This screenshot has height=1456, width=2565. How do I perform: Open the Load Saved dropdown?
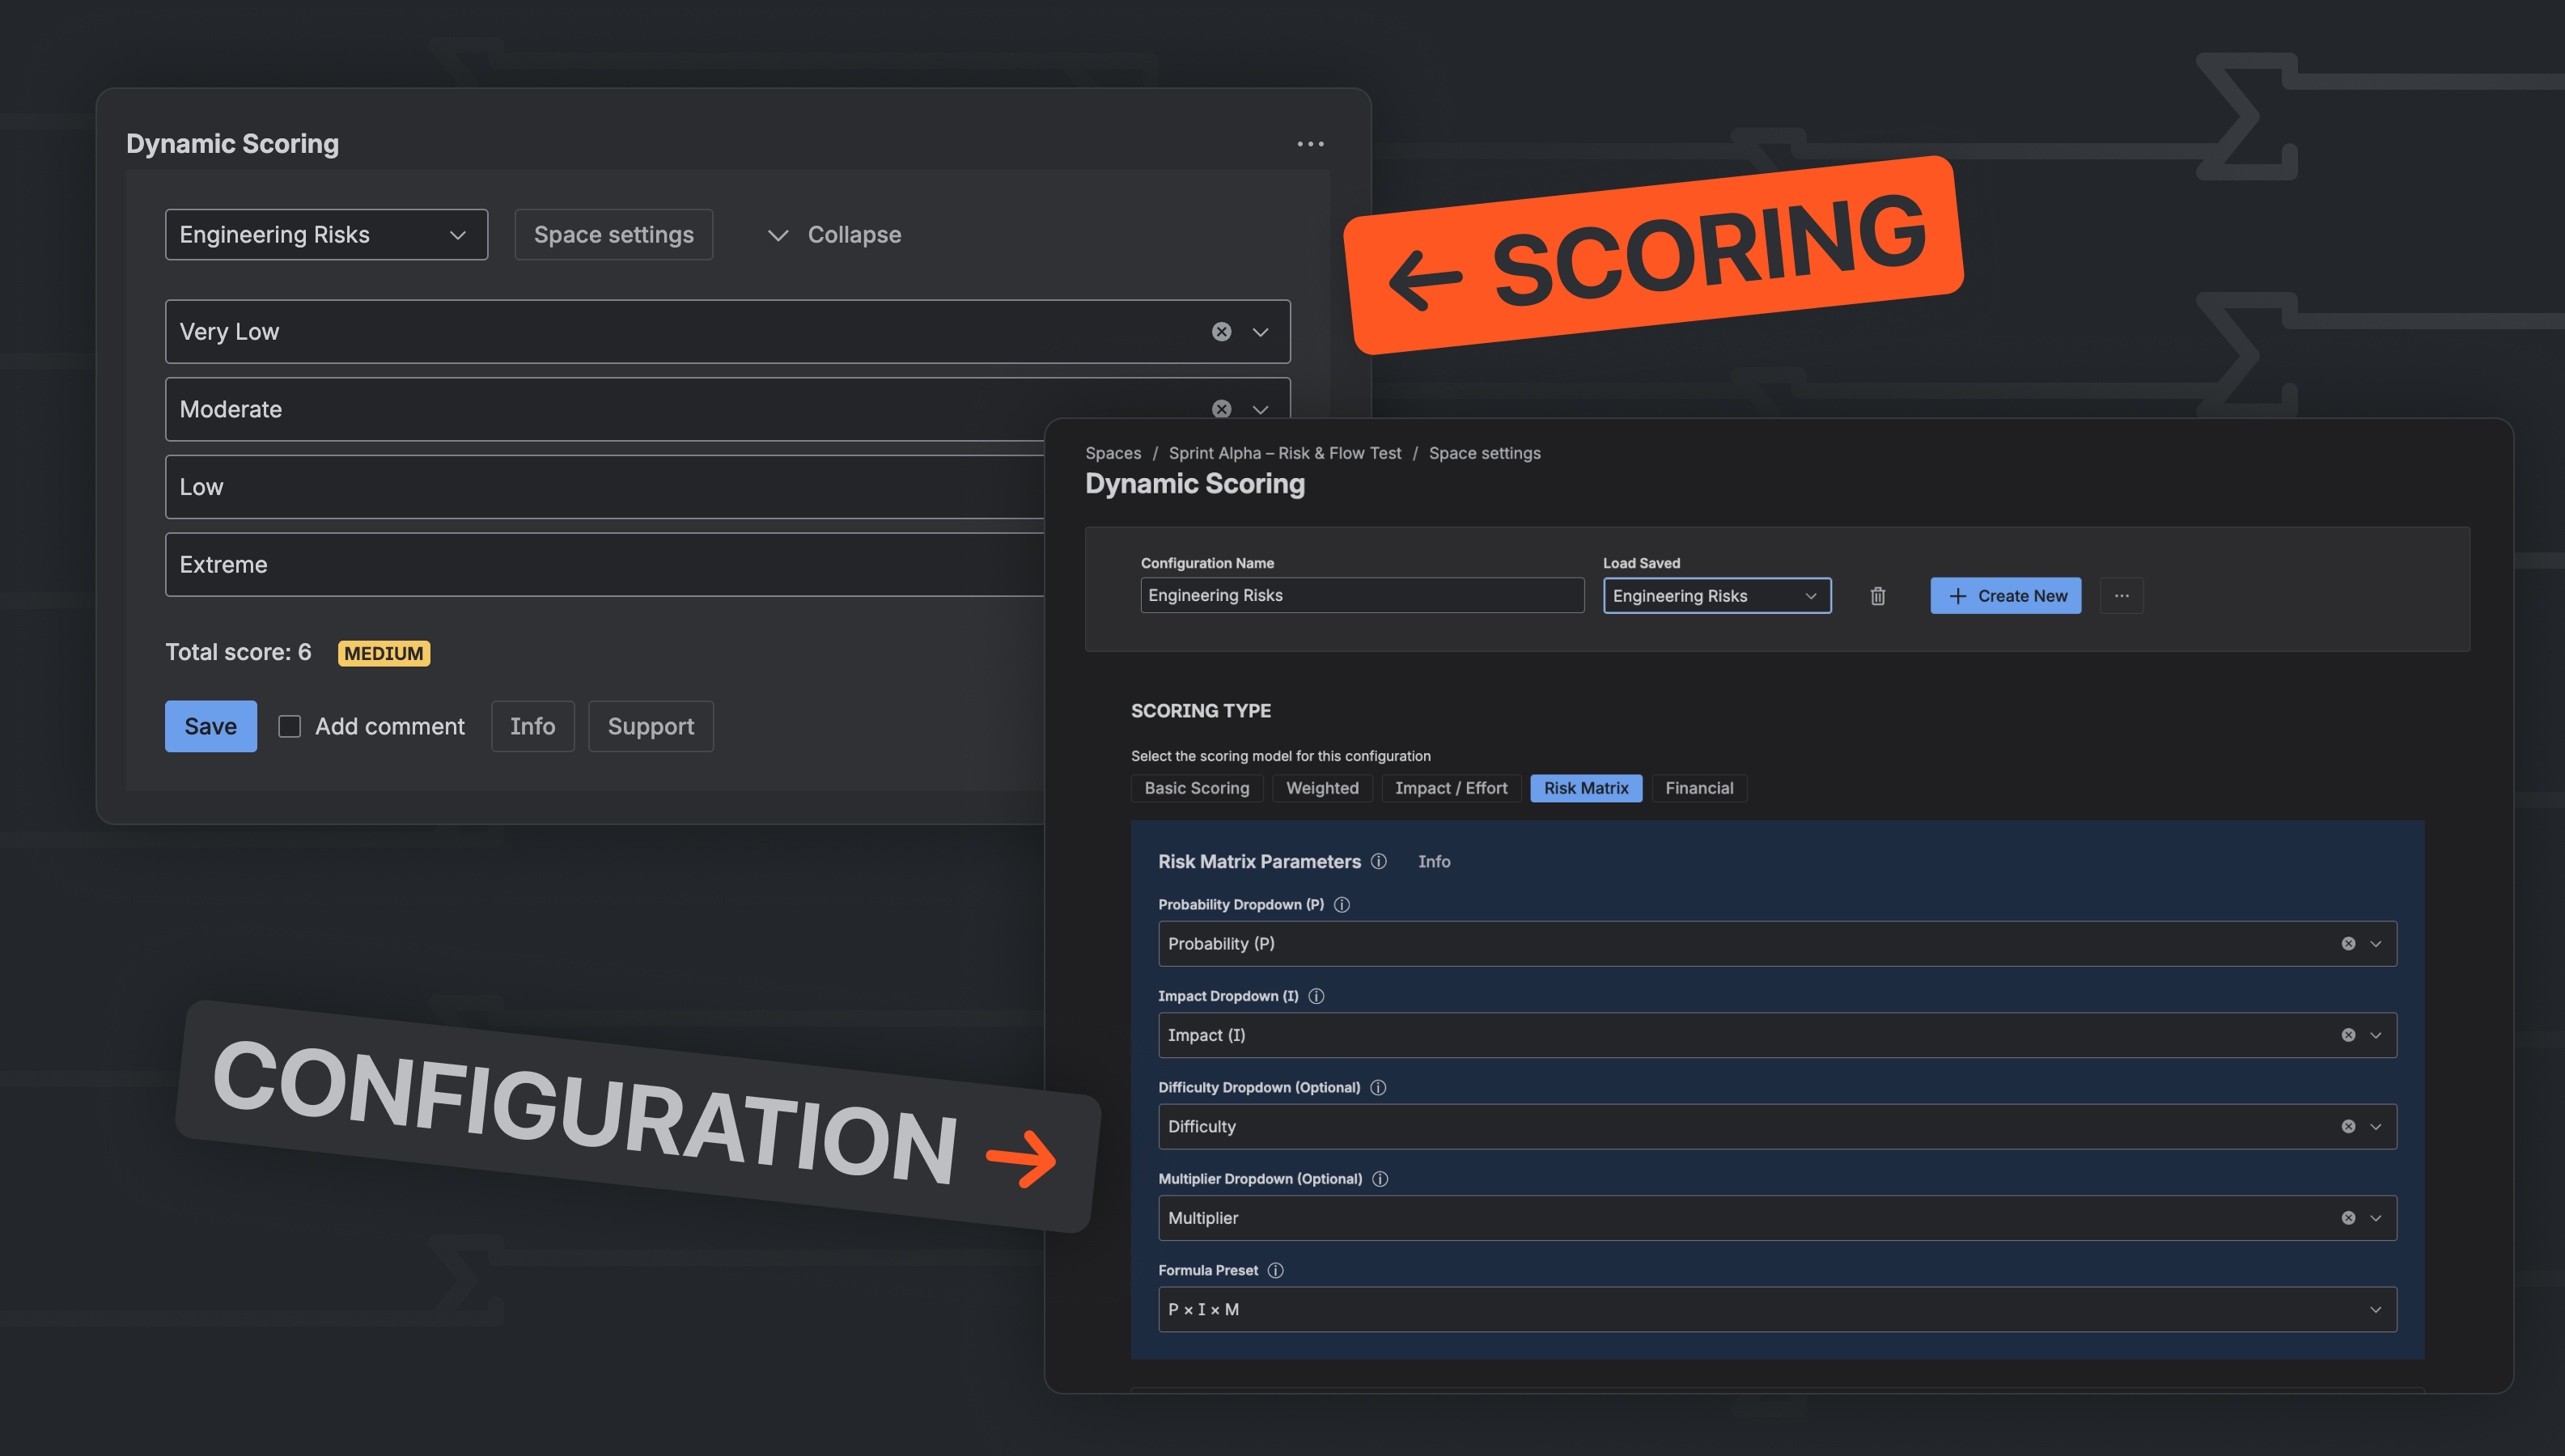(x=1716, y=595)
